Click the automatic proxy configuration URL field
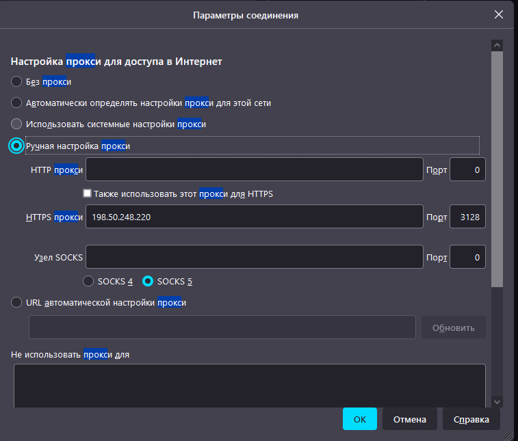This screenshot has width=518, height=441. (222, 327)
